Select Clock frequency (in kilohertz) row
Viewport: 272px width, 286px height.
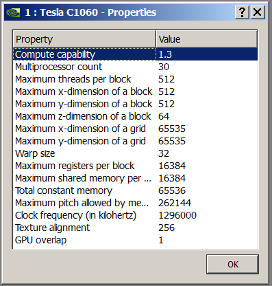tap(136, 215)
